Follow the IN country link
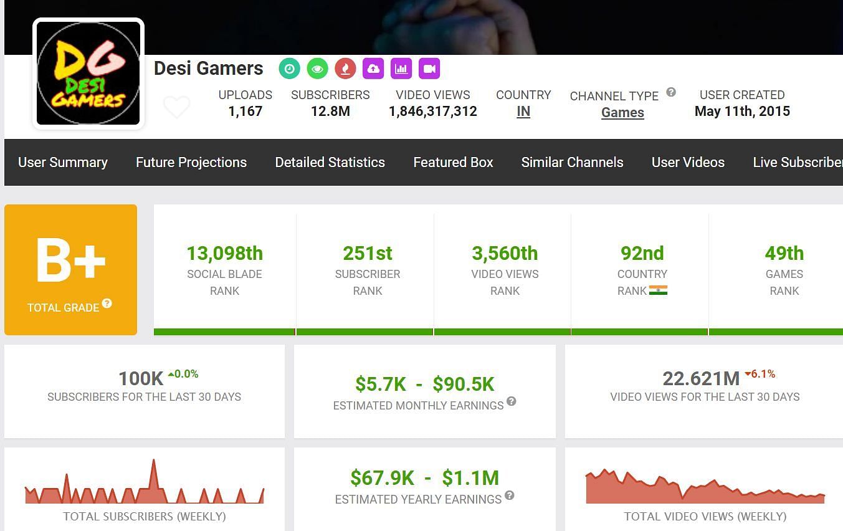This screenshot has width=843, height=531. click(x=523, y=112)
